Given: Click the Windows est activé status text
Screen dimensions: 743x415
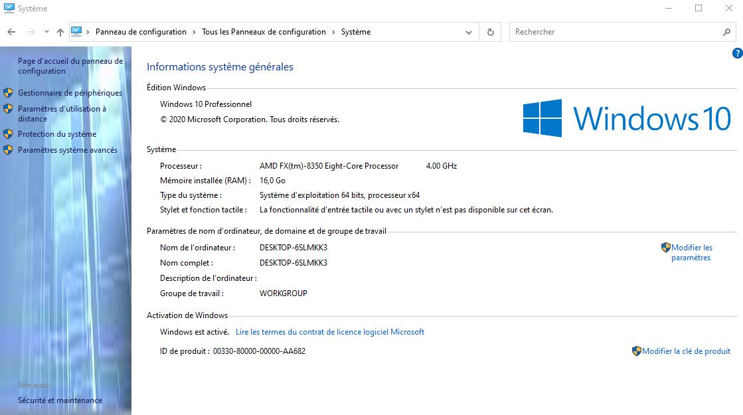Looking at the screenshot, I should pyautogui.click(x=195, y=332).
